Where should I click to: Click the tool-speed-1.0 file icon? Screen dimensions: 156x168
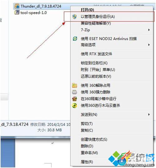click(x=17, y=12)
